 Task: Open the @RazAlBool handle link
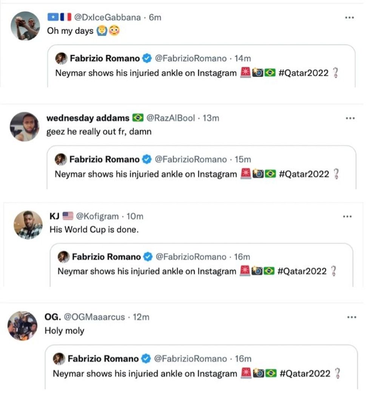point(171,118)
